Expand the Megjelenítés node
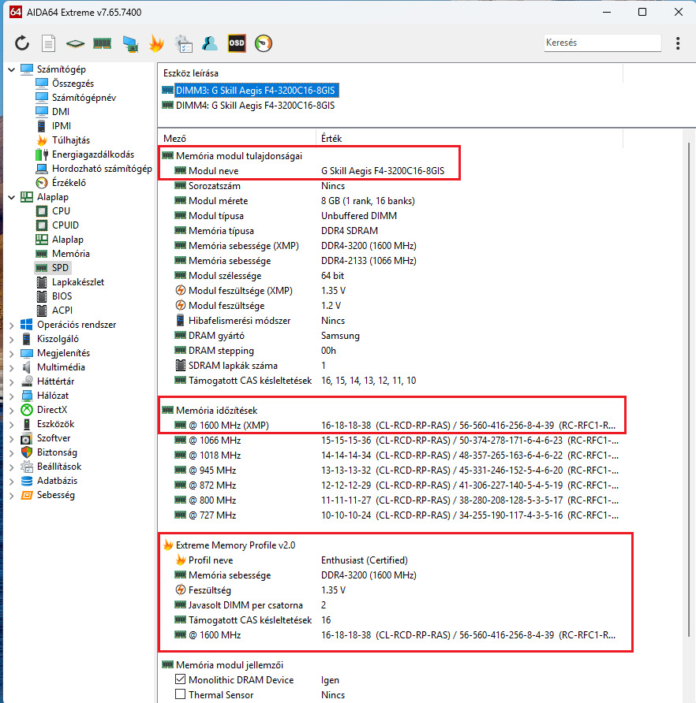 (12, 354)
